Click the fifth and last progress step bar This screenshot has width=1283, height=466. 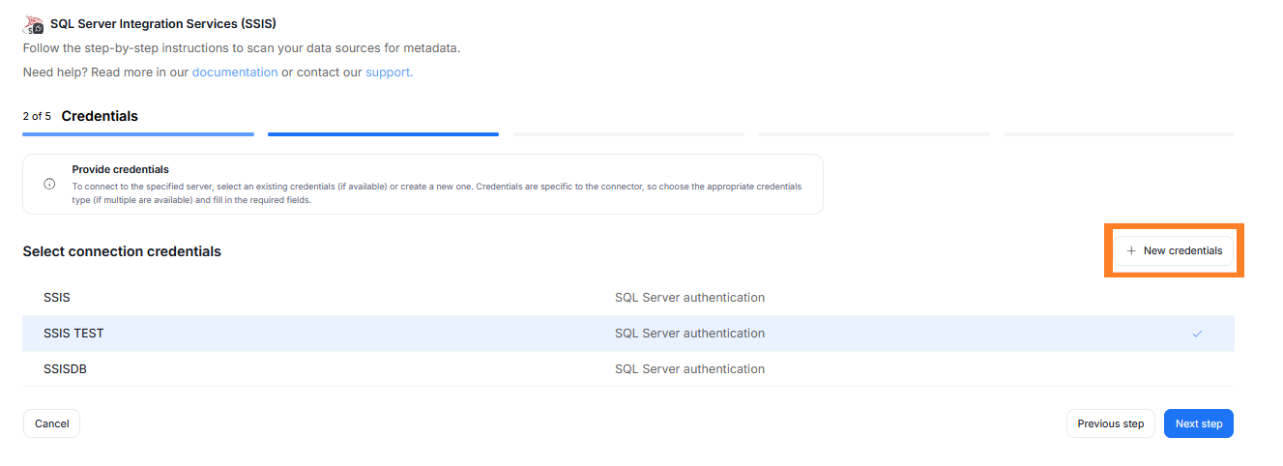click(1118, 134)
